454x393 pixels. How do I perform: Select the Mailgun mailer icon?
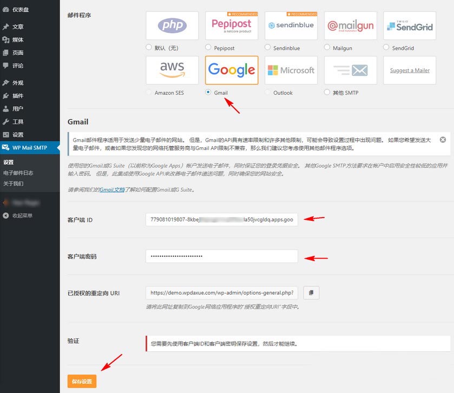350,25
